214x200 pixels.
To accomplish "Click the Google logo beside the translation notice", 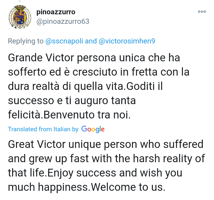I will click(x=93, y=129).
